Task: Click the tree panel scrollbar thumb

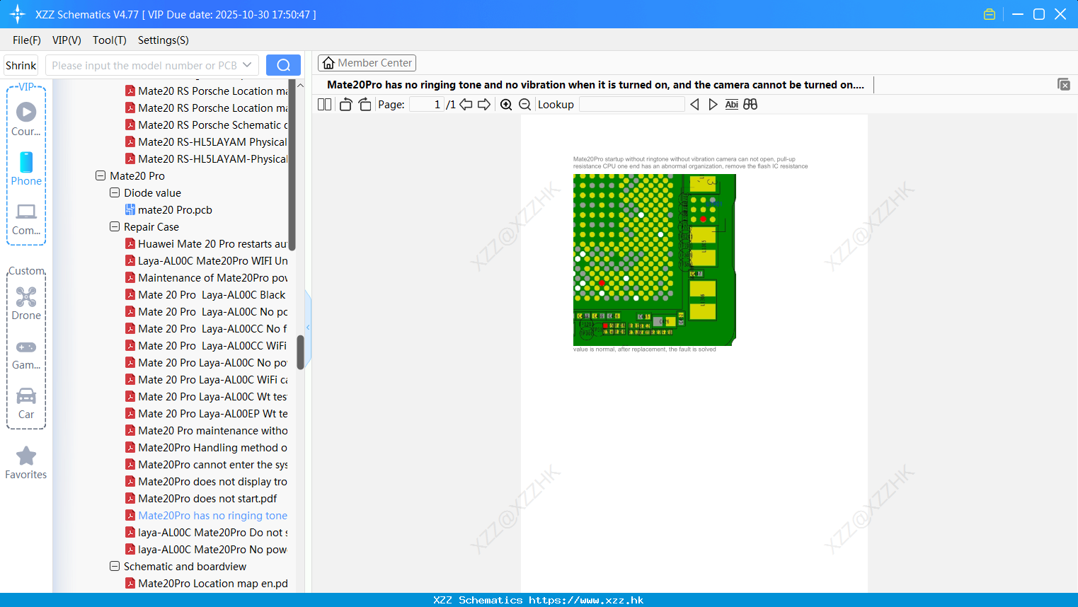Action: [300, 352]
